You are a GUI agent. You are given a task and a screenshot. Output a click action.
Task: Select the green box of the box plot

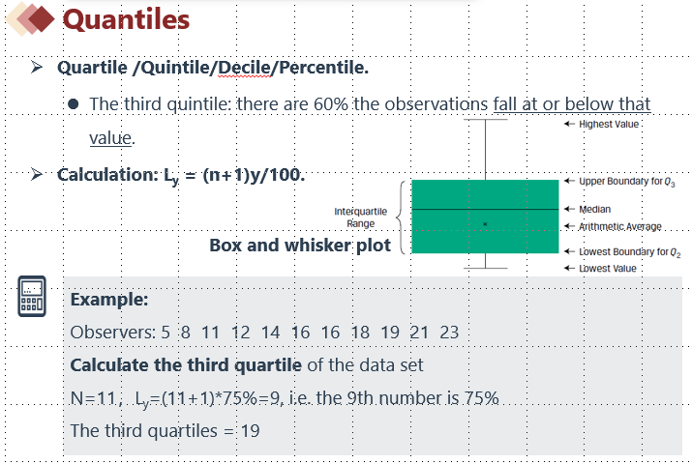click(x=485, y=217)
